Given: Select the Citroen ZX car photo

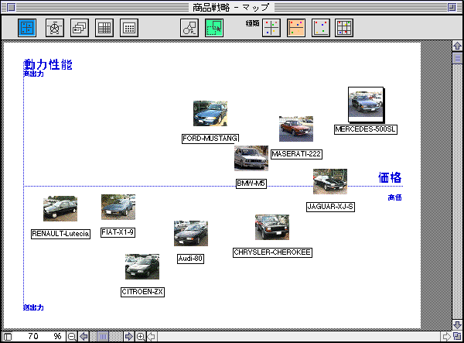Looking at the screenshot, I should [x=142, y=266].
